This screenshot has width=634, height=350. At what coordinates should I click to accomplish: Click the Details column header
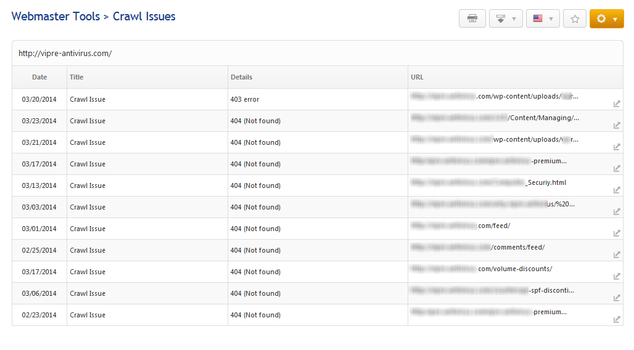click(x=241, y=77)
